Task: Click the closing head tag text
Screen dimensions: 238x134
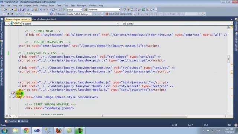Action: tap(17, 93)
